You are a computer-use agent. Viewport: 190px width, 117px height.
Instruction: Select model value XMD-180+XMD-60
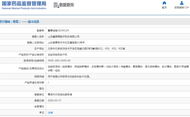coord(59,60)
